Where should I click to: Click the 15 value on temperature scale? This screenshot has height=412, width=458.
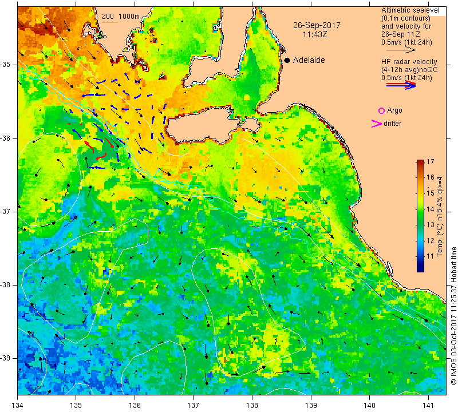point(431,193)
